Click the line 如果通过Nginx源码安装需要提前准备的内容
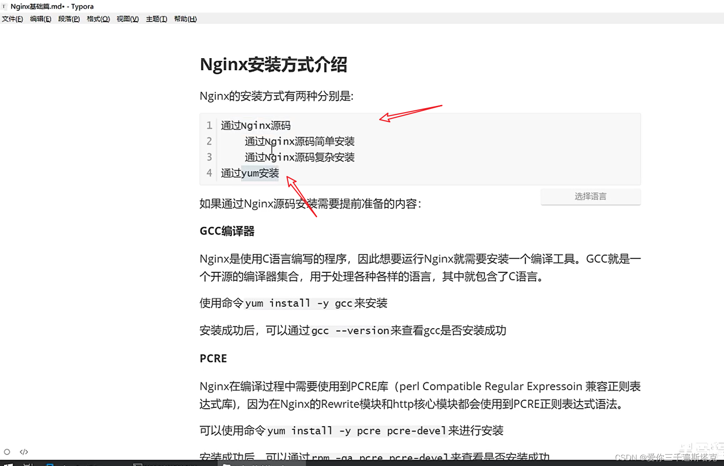 310,203
